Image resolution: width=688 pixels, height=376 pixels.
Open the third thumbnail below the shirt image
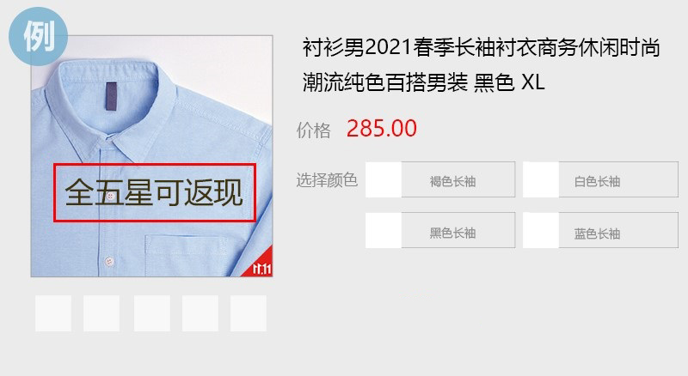[x=152, y=313]
